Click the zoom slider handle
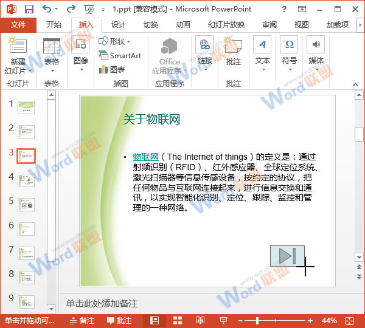 [x=257, y=321]
